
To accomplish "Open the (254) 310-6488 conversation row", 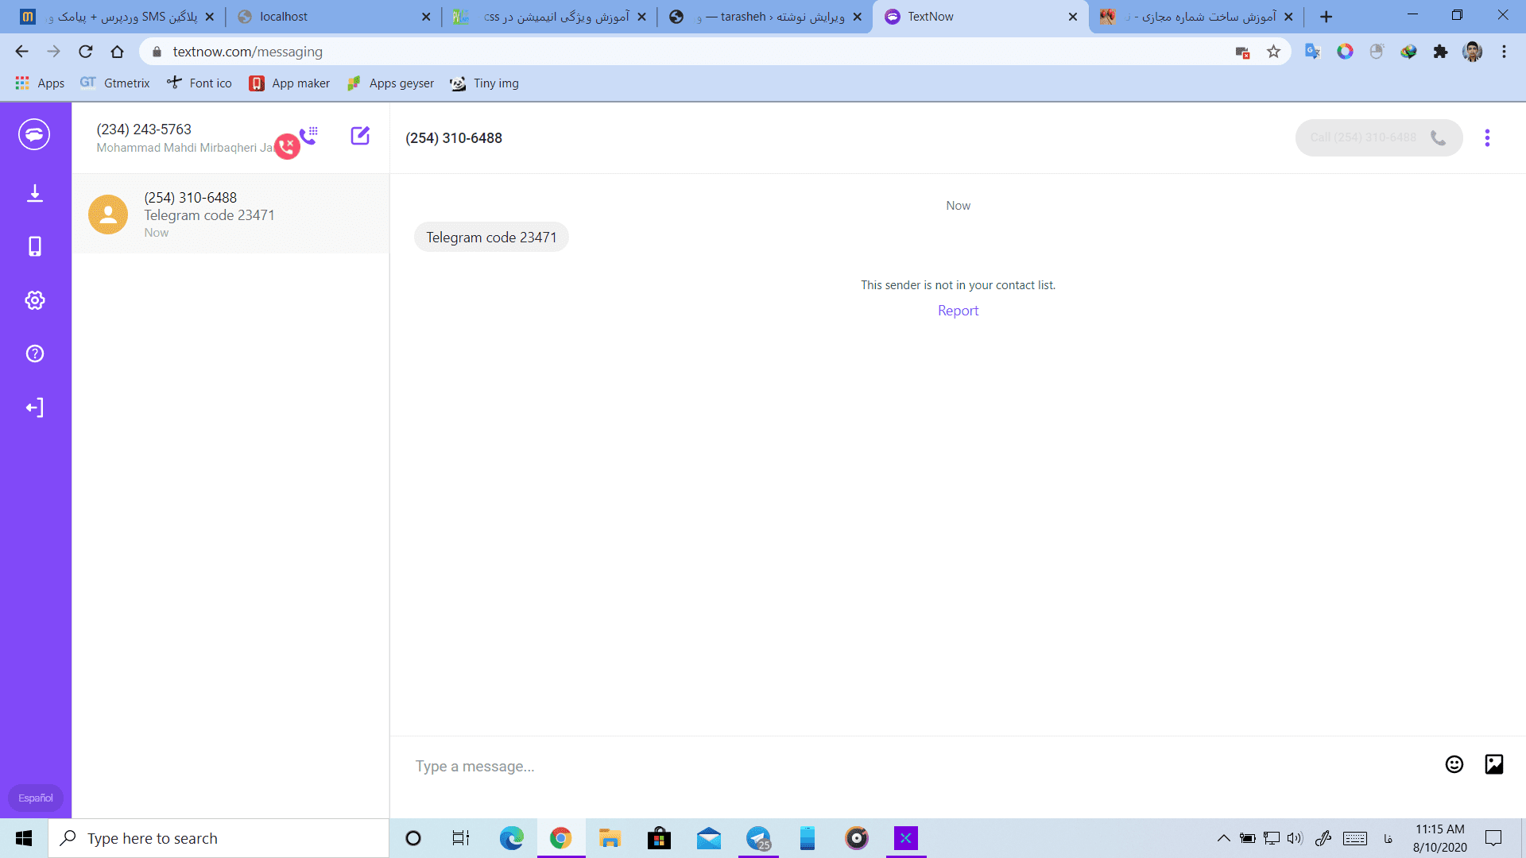I will (230, 214).
